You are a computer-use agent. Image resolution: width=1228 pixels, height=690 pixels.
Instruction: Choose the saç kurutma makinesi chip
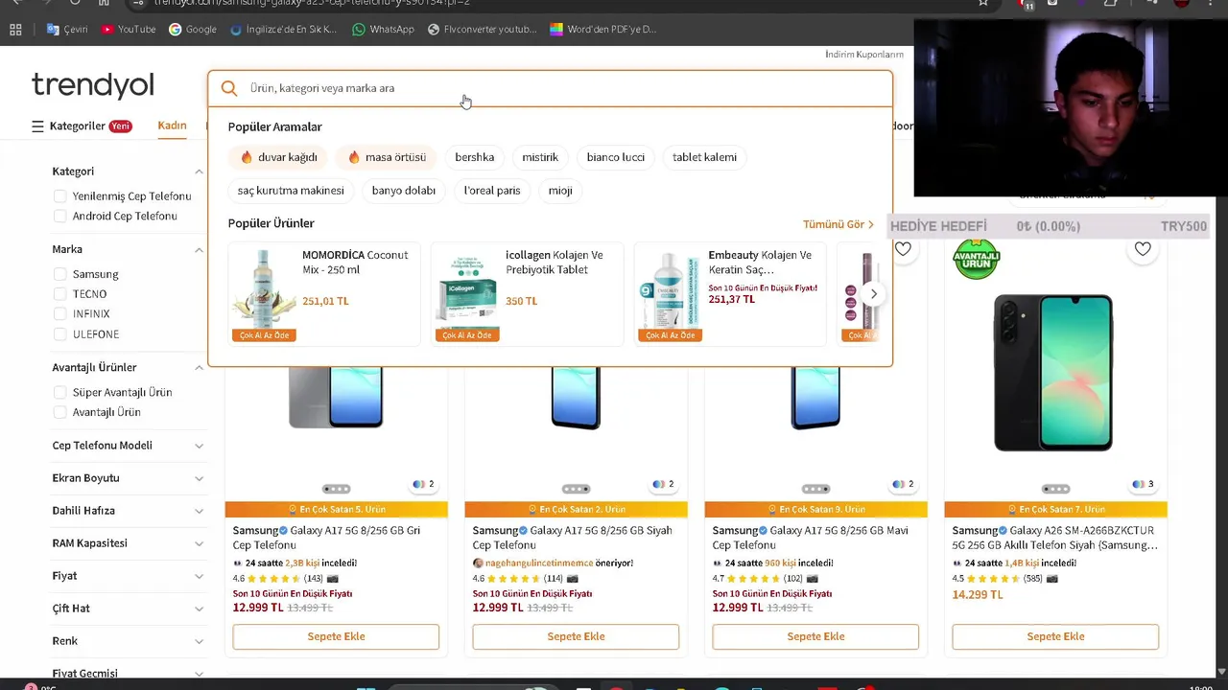[291, 191]
